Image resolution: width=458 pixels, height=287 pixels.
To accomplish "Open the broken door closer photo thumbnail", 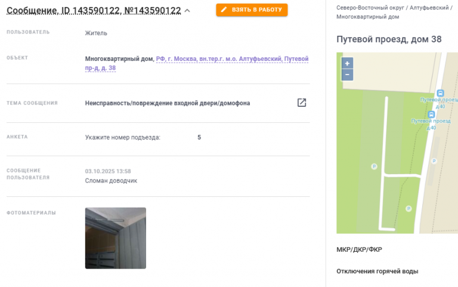I will [x=116, y=238].
